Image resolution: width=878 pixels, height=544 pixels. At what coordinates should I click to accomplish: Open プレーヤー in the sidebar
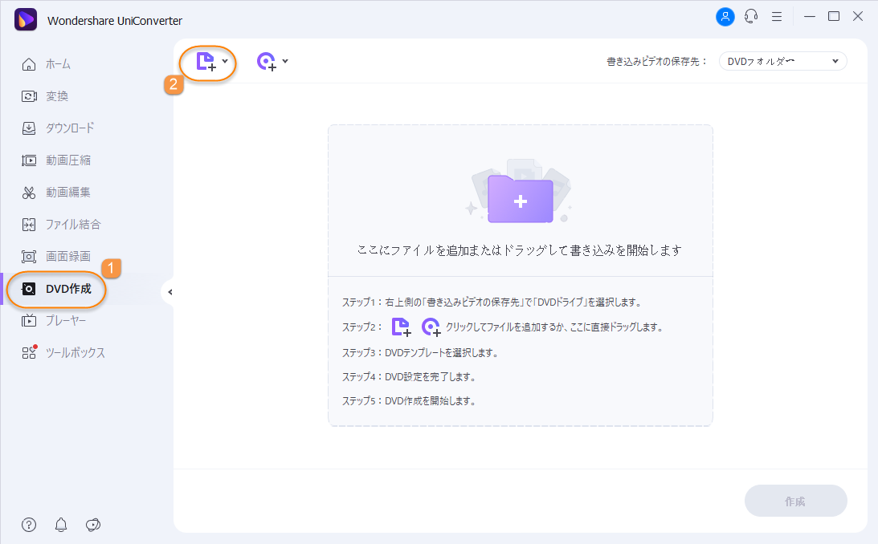click(x=66, y=320)
